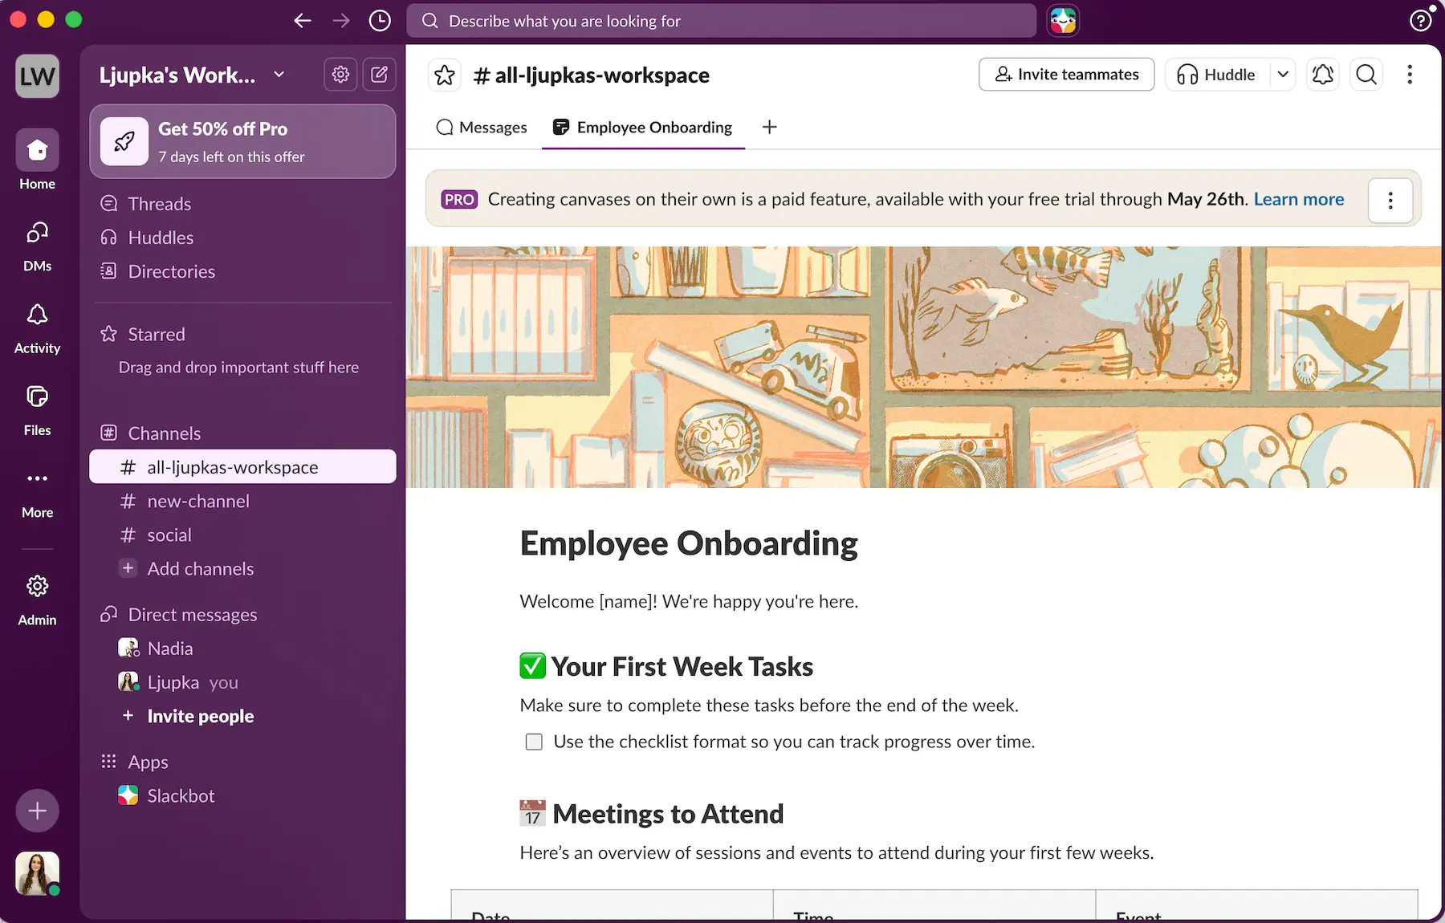Open the Slack AI assistant icon
This screenshot has width=1445, height=923.
click(1063, 21)
